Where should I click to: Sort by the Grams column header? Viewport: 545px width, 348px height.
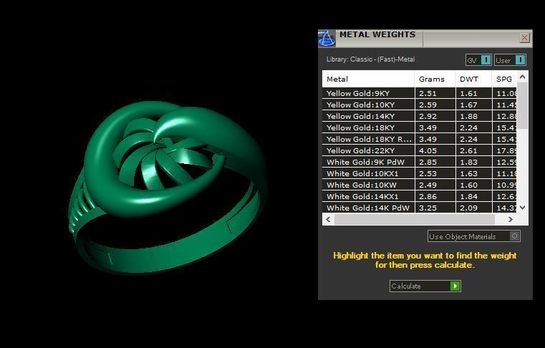435,79
